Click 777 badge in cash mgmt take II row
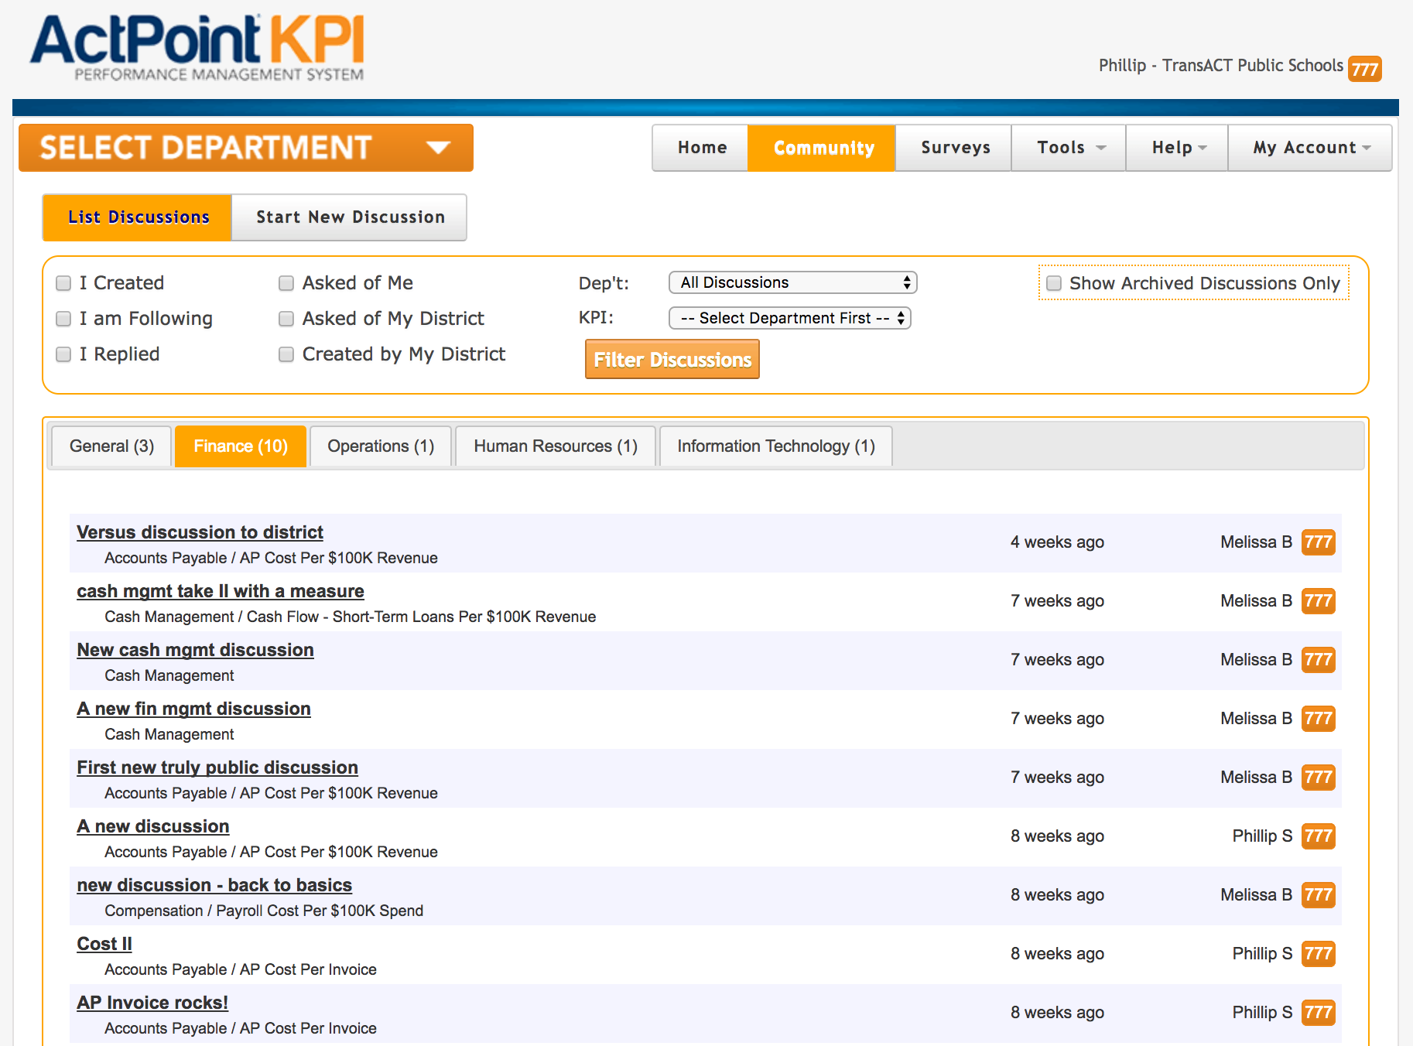 1318,600
